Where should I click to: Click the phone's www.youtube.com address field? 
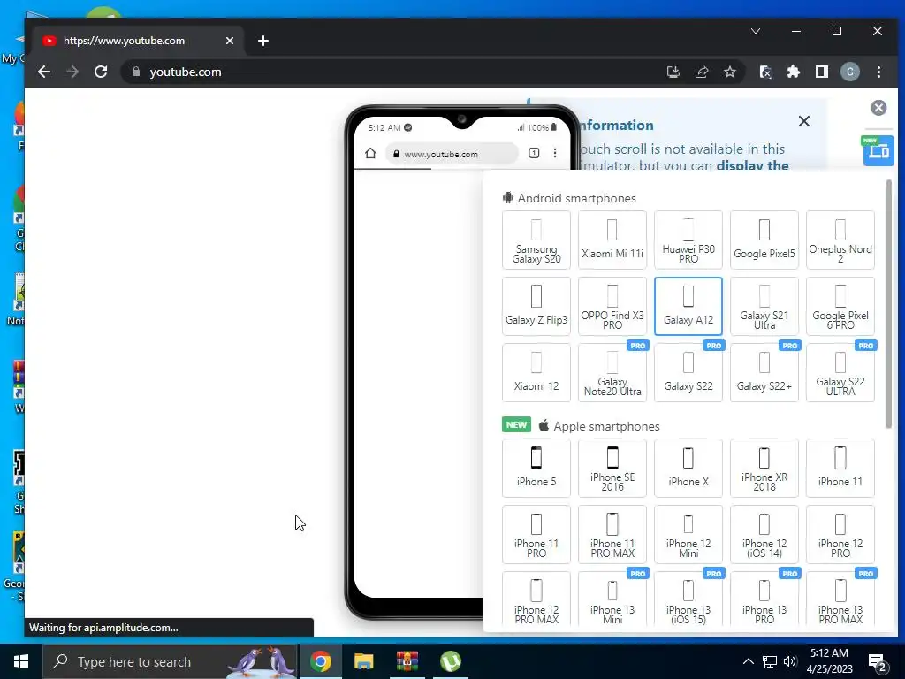pyautogui.click(x=452, y=154)
